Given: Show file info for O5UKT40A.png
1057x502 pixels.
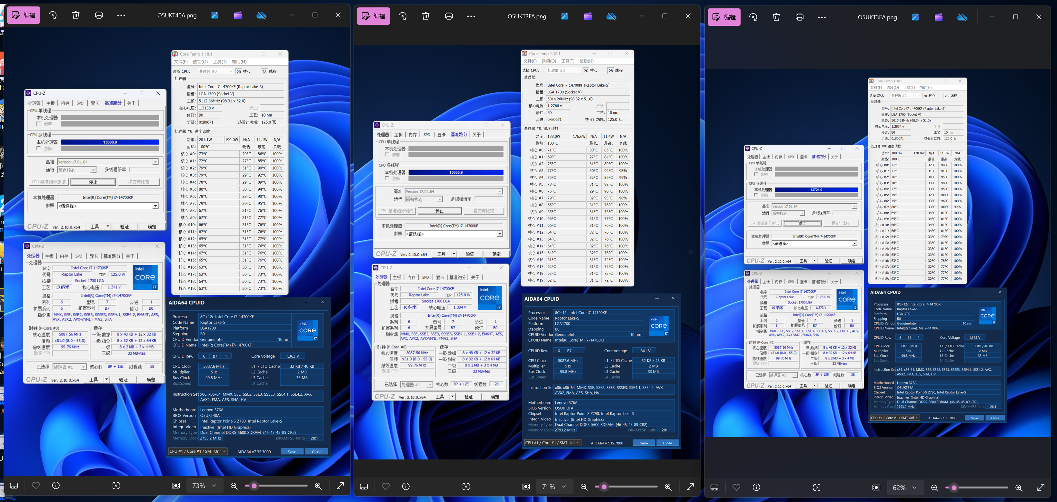Looking at the screenshot, I should [x=56, y=486].
